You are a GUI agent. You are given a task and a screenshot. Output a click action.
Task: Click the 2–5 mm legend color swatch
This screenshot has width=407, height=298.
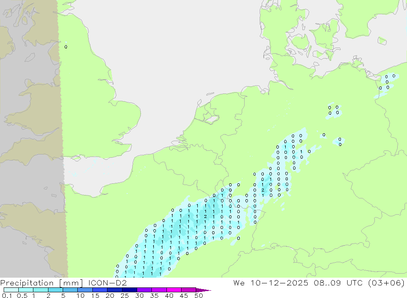point(55,290)
